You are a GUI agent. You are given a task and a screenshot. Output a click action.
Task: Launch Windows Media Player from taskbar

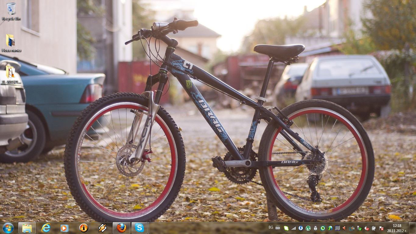point(65,228)
